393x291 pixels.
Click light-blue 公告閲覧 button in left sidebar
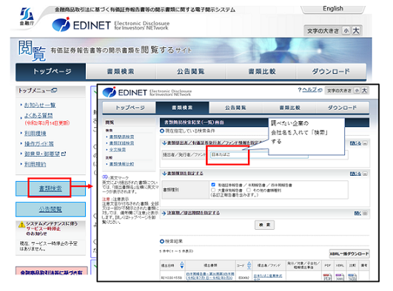[x=50, y=209]
